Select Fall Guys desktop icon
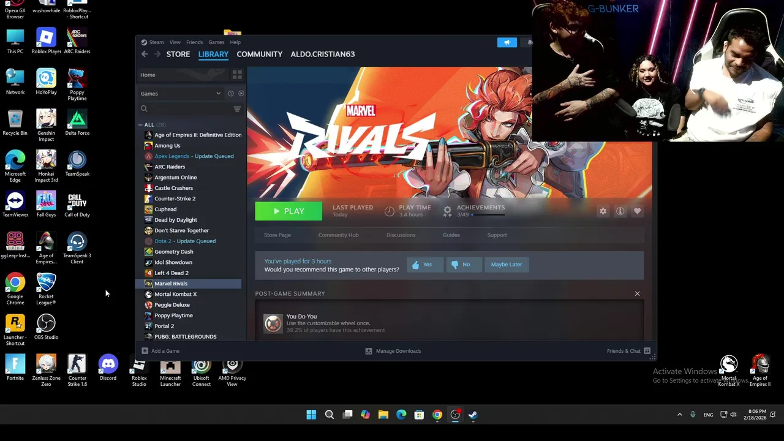784x441 pixels. pyautogui.click(x=46, y=205)
